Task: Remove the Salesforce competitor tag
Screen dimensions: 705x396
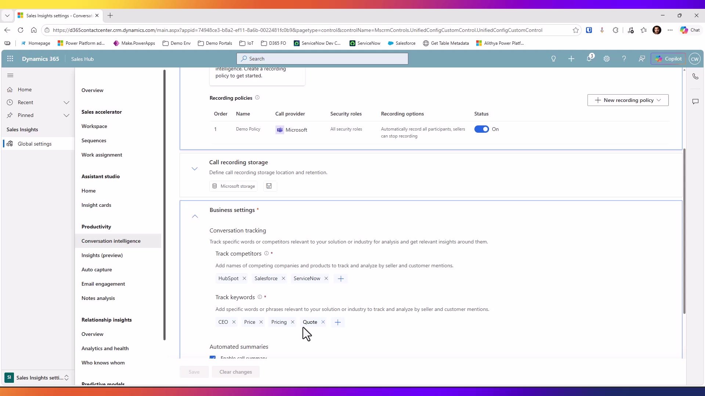Action: (283, 279)
